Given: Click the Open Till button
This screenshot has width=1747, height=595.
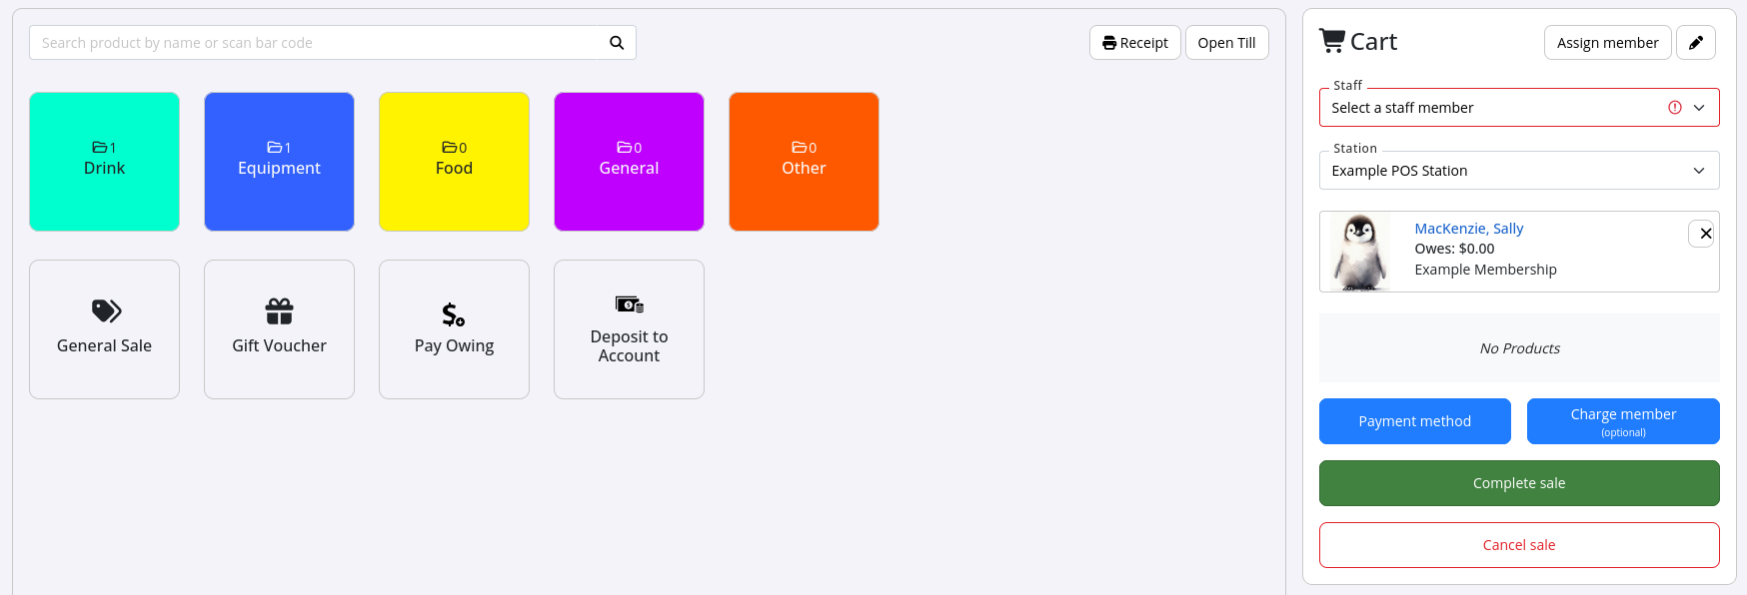Looking at the screenshot, I should (x=1226, y=43).
